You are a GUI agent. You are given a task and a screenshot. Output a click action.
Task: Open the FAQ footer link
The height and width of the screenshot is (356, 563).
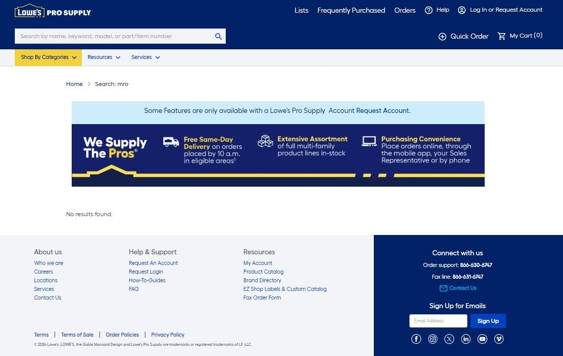click(x=134, y=289)
